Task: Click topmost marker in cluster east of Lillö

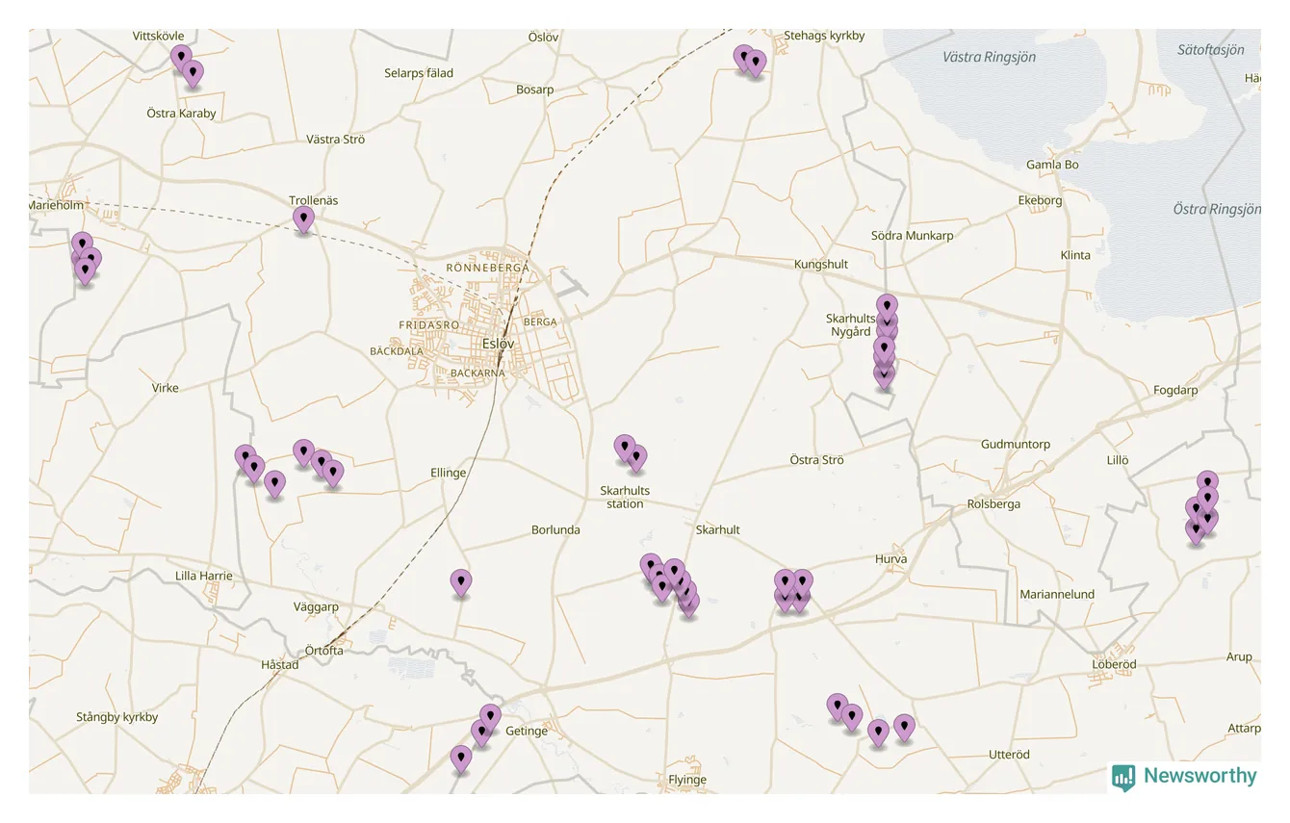Action: [1207, 484]
